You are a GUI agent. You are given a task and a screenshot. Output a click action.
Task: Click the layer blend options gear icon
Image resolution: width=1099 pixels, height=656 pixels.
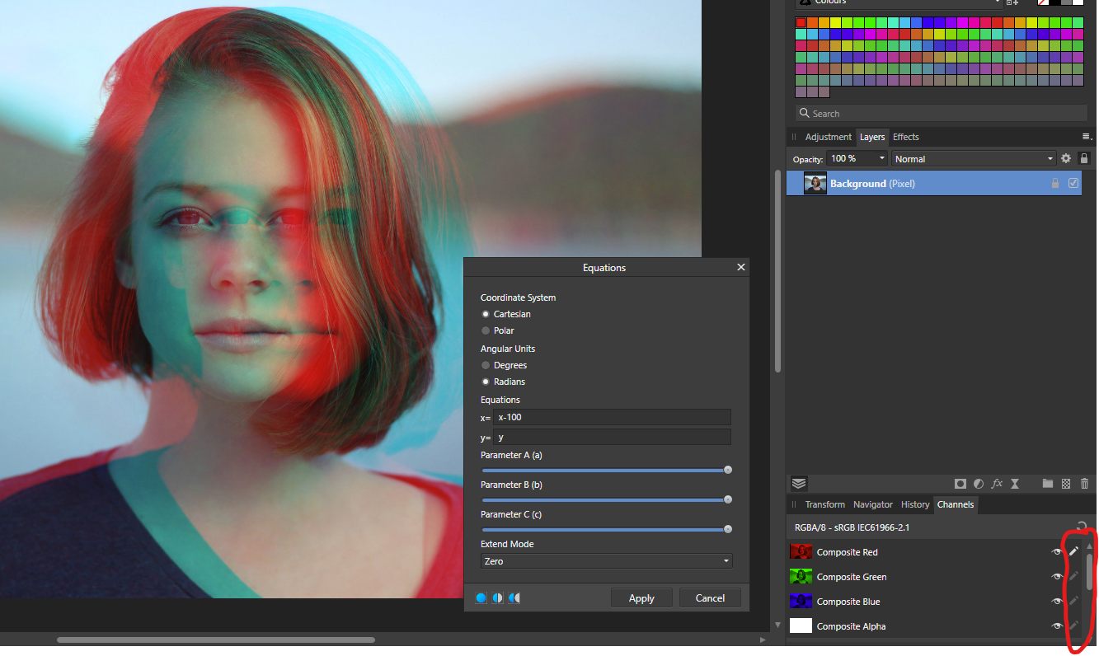click(1066, 158)
